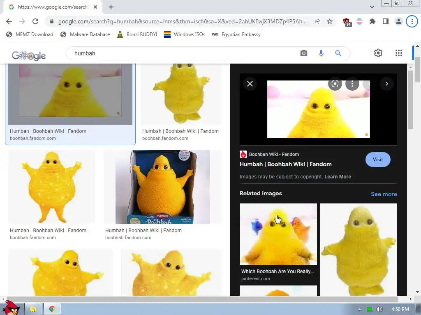Visit the Boohbah Wiki page
The width and height of the screenshot is (421, 315).
pyautogui.click(x=378, y=160)
